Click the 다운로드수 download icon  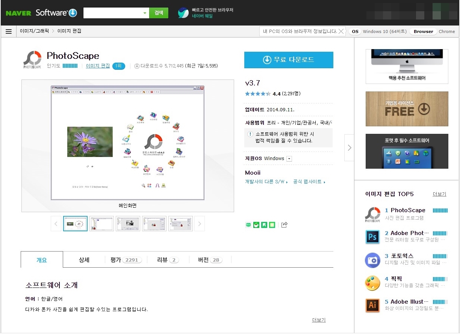coord(137,66)
